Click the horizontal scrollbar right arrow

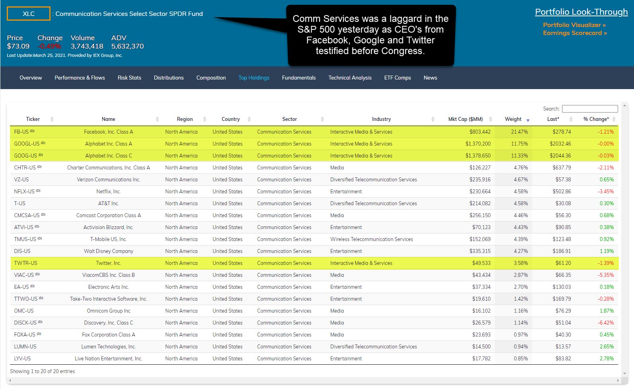[618, 381]
